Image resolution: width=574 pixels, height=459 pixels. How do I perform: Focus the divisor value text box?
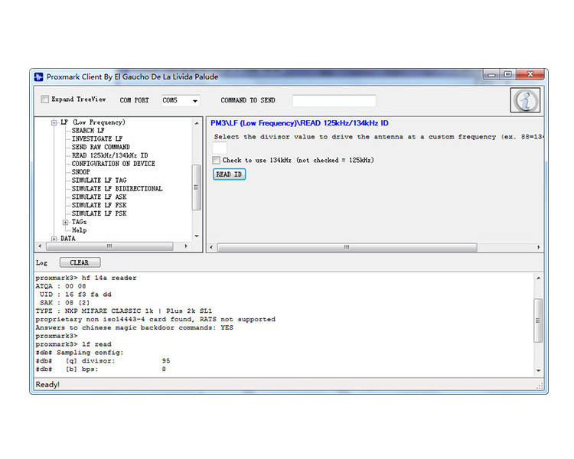(x=220, y=148)
